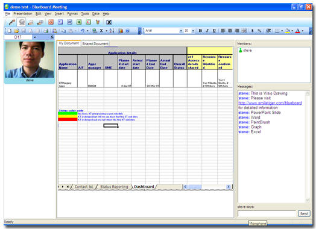This screenshot has width=316, height=229.
Task: Switch to the Shared Document tab
Action: pyautogui.click(x=95, y=43)
